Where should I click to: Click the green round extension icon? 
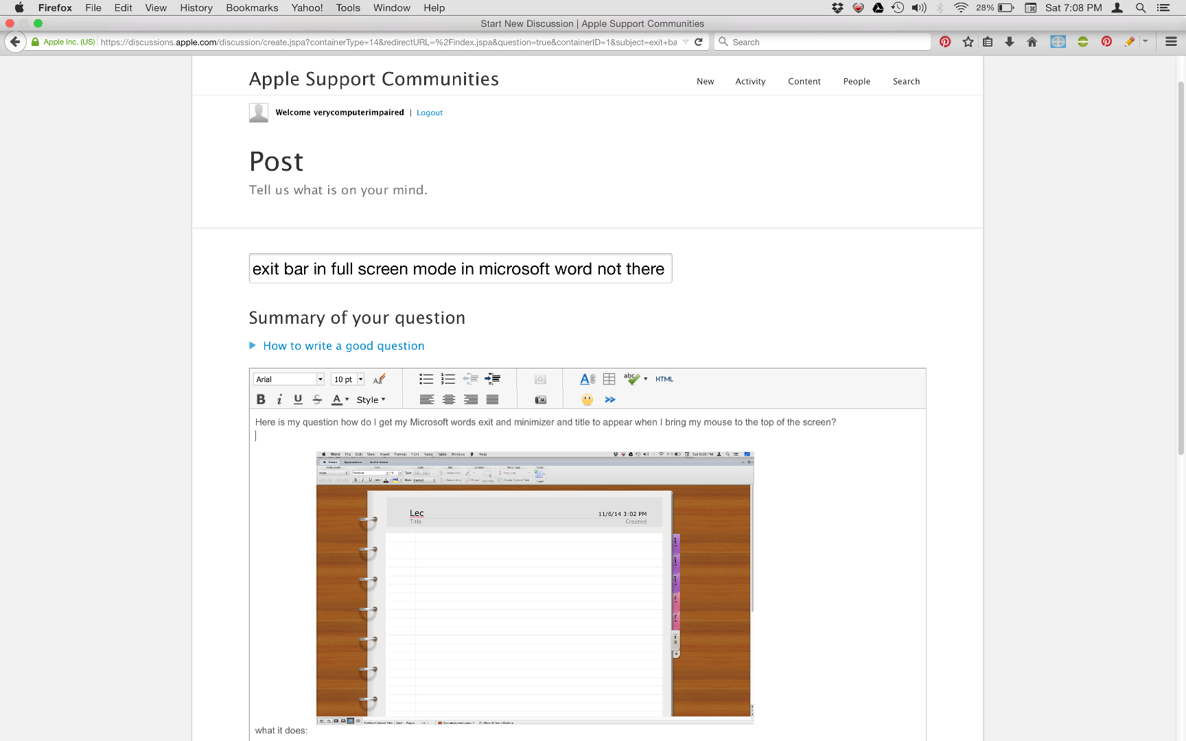click(x=1083, y=42)
